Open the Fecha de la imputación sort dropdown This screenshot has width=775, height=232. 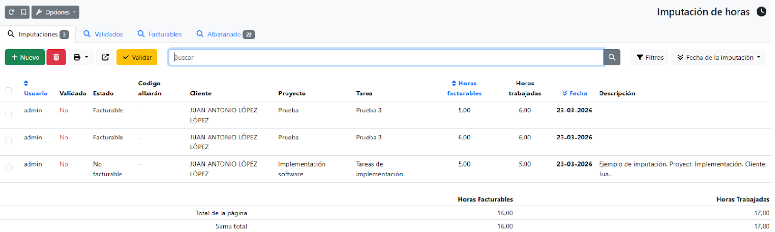[718, 57]
